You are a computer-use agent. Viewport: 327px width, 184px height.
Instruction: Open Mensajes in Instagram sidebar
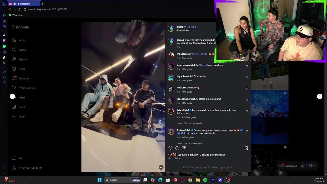point(21,78)
